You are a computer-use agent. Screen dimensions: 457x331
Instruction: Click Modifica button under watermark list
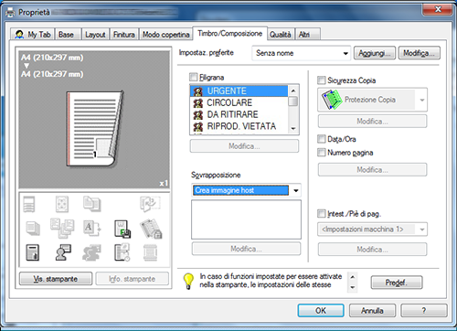[244, 146]
